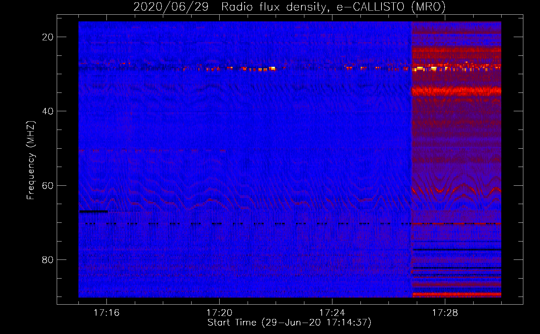The height and width of the screenshot is (334, 540).
Task: Click the 80 MHz frequency tick label
Action: click(x=48, y=260)
